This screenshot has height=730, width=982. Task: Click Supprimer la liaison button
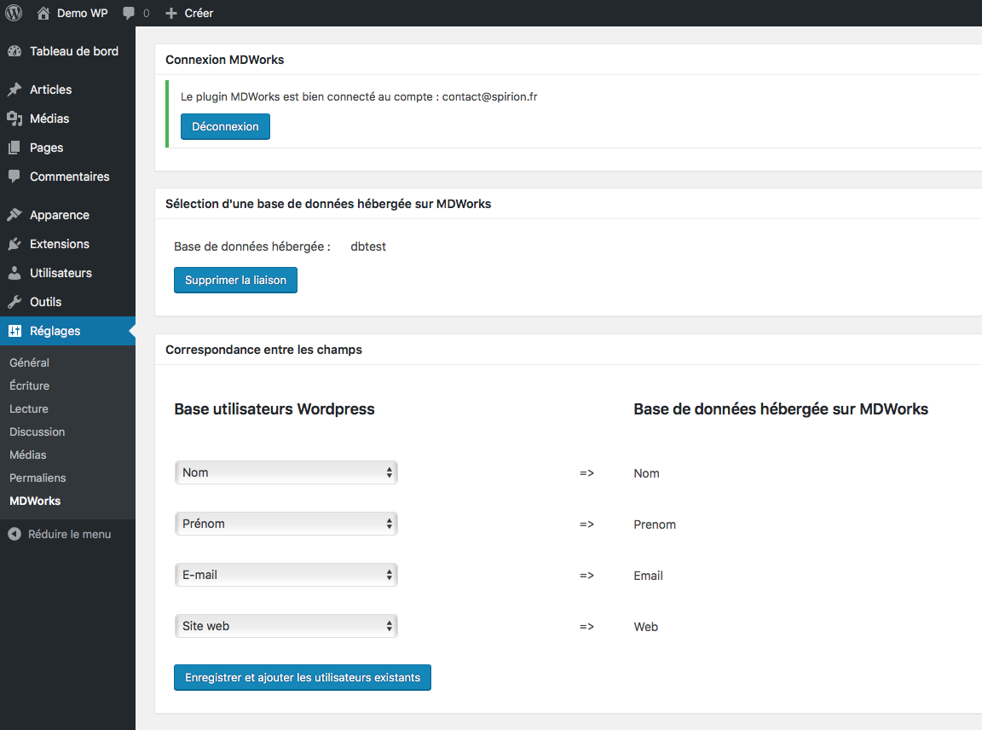click(235, 280)
